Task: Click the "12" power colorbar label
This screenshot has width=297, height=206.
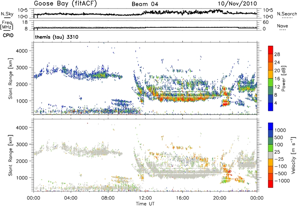Action: click(x=277, y=87)
